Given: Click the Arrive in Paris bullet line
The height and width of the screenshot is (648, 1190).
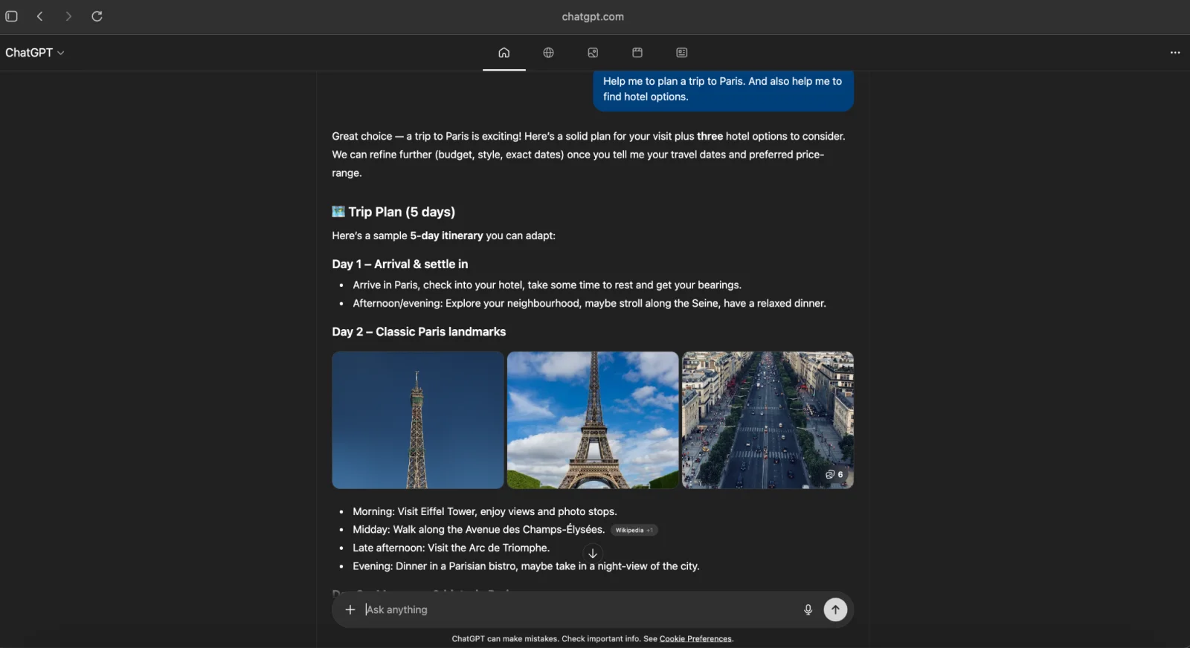Looking at the screenshot, I should click(x=547, y=285).
